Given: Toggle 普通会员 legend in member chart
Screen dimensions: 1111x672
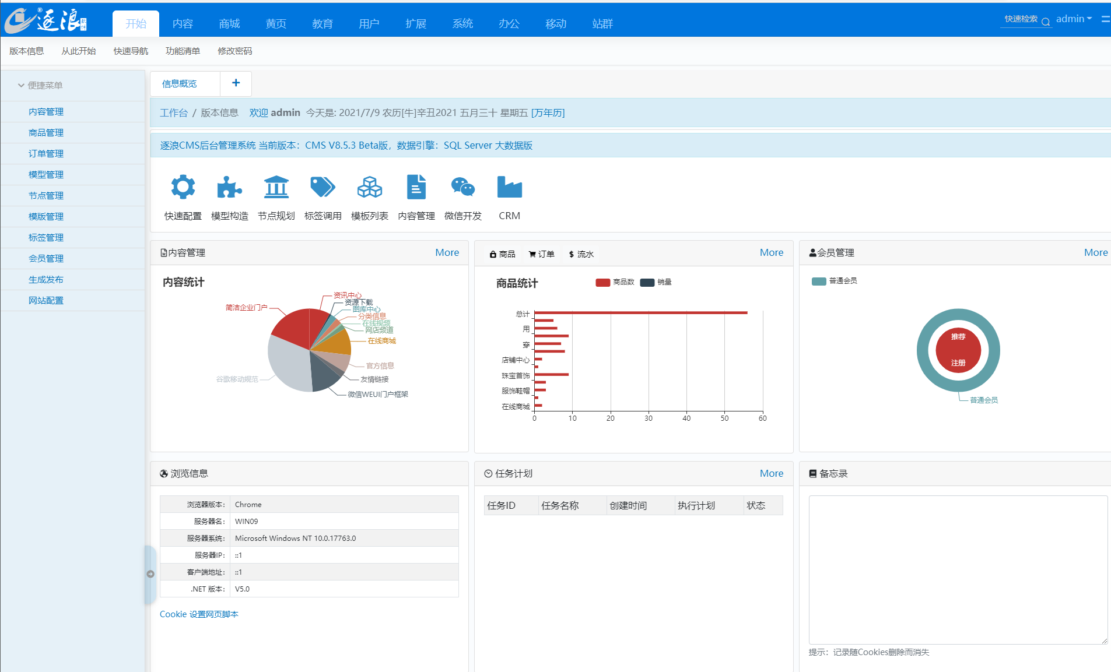Looking at the screenshot, I should 834,281.
